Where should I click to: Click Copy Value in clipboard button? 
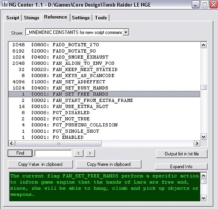tap(40, 164)
